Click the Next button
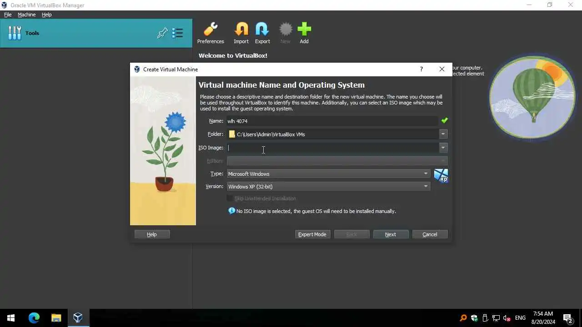This screenshot has width=582, height=327. [391, 234]
